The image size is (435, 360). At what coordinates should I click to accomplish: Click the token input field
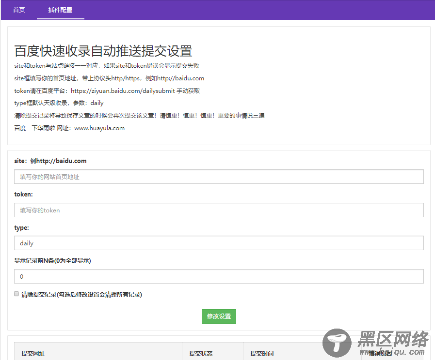[219, 210]
